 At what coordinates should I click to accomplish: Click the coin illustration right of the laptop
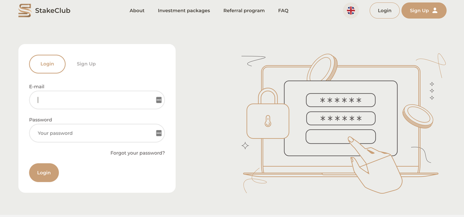click(x=417, y=116)
